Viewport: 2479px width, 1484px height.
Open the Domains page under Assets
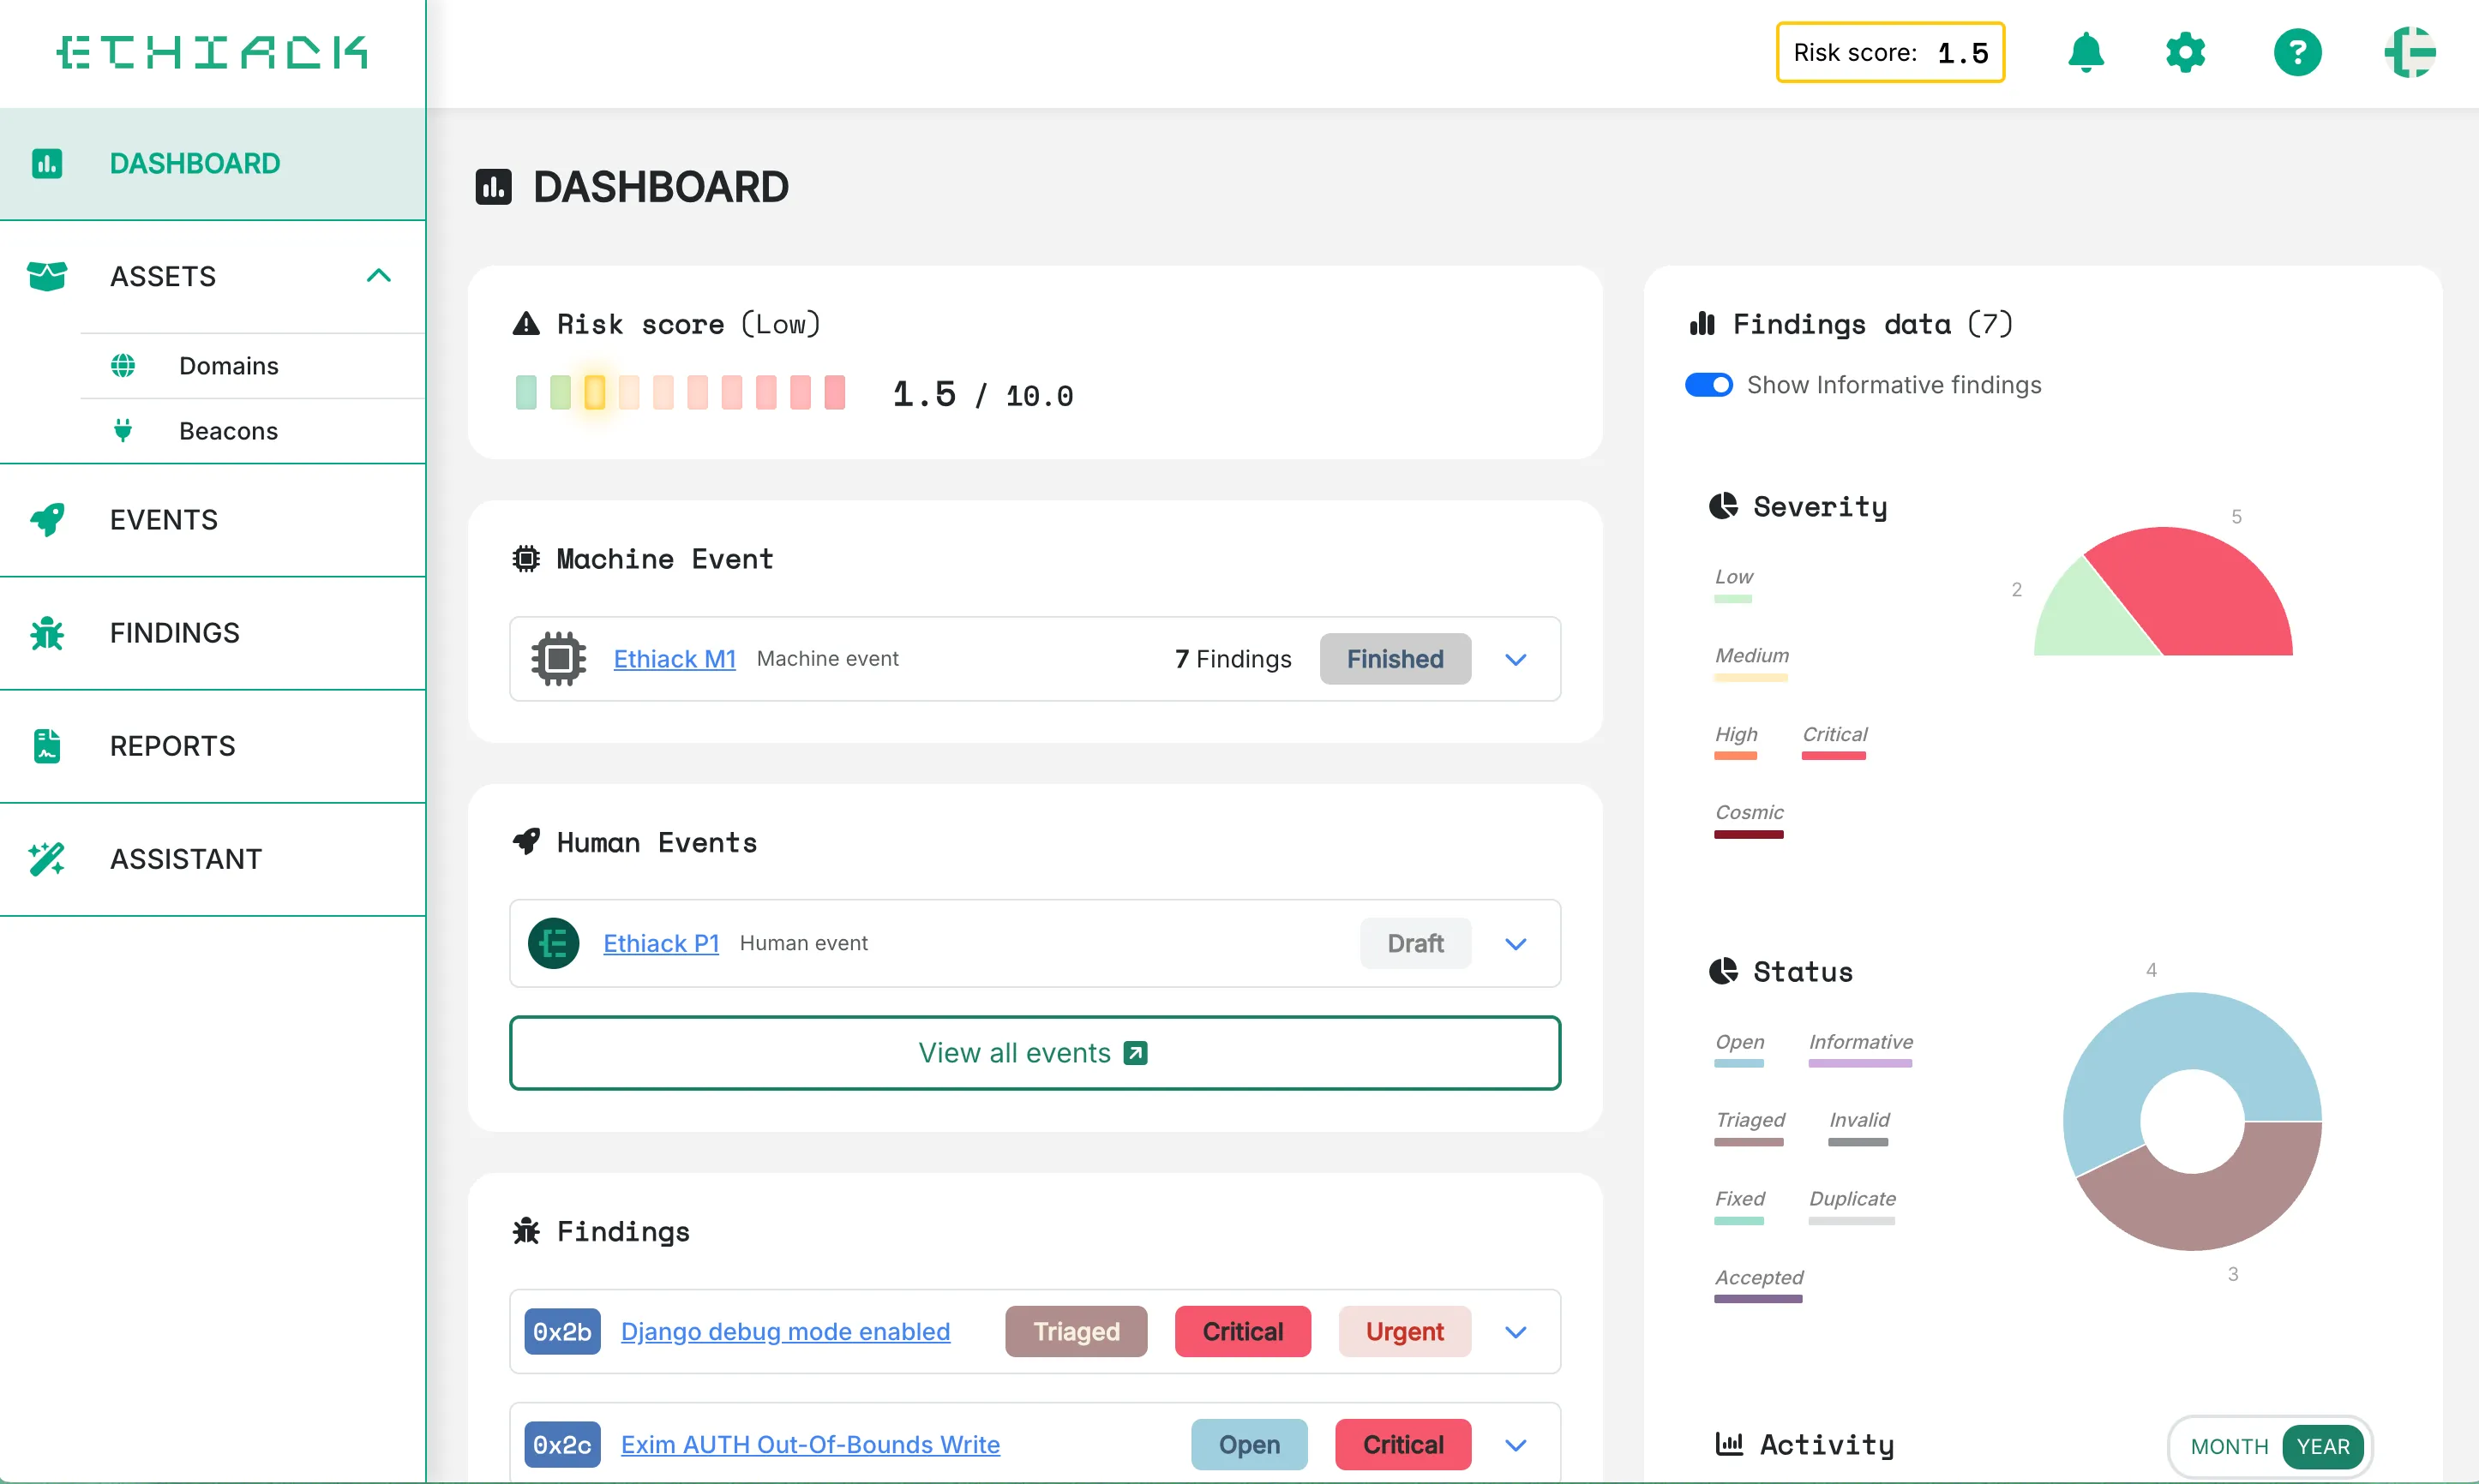[228, 366]
